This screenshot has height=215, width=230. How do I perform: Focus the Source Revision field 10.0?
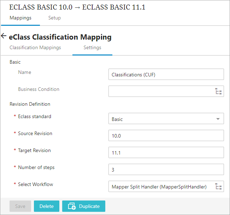(x=166, y=135)
